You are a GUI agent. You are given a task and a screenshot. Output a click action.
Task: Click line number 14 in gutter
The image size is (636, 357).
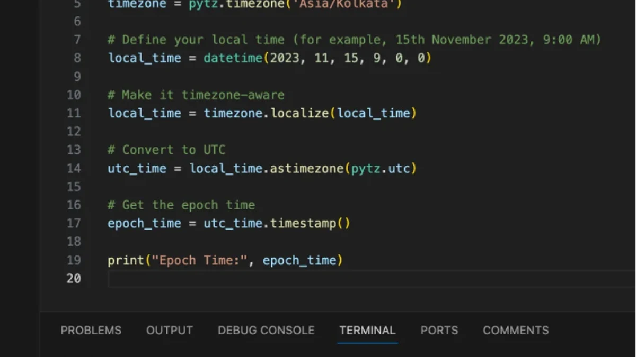pyautogui.click(x=74, y=168)
